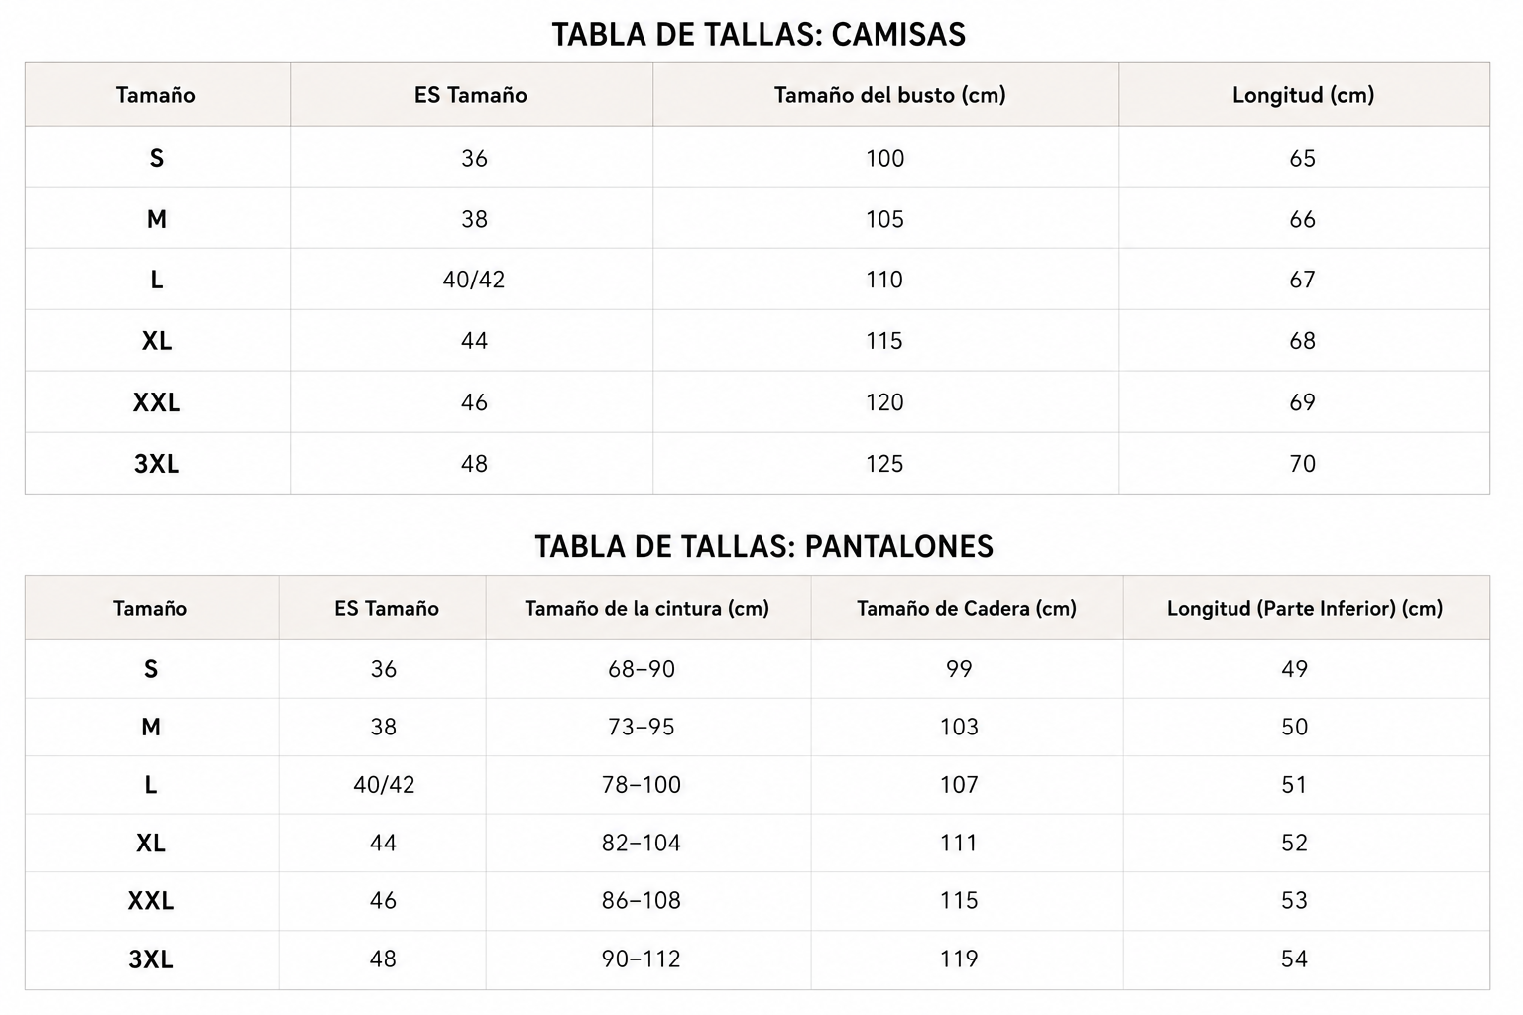
Task: Select the hip size value 119
Action: 959,959
